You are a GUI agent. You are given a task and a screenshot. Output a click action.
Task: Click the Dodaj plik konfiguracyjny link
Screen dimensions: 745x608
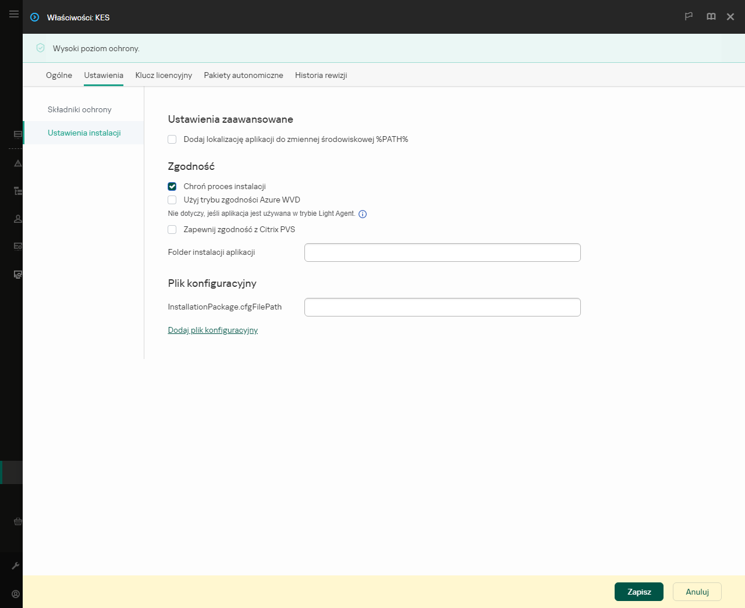pos(212,330)
